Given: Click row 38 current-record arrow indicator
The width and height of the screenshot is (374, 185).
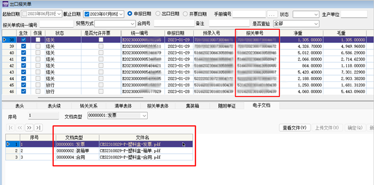Looking at the screenshot, I should 5,40.
